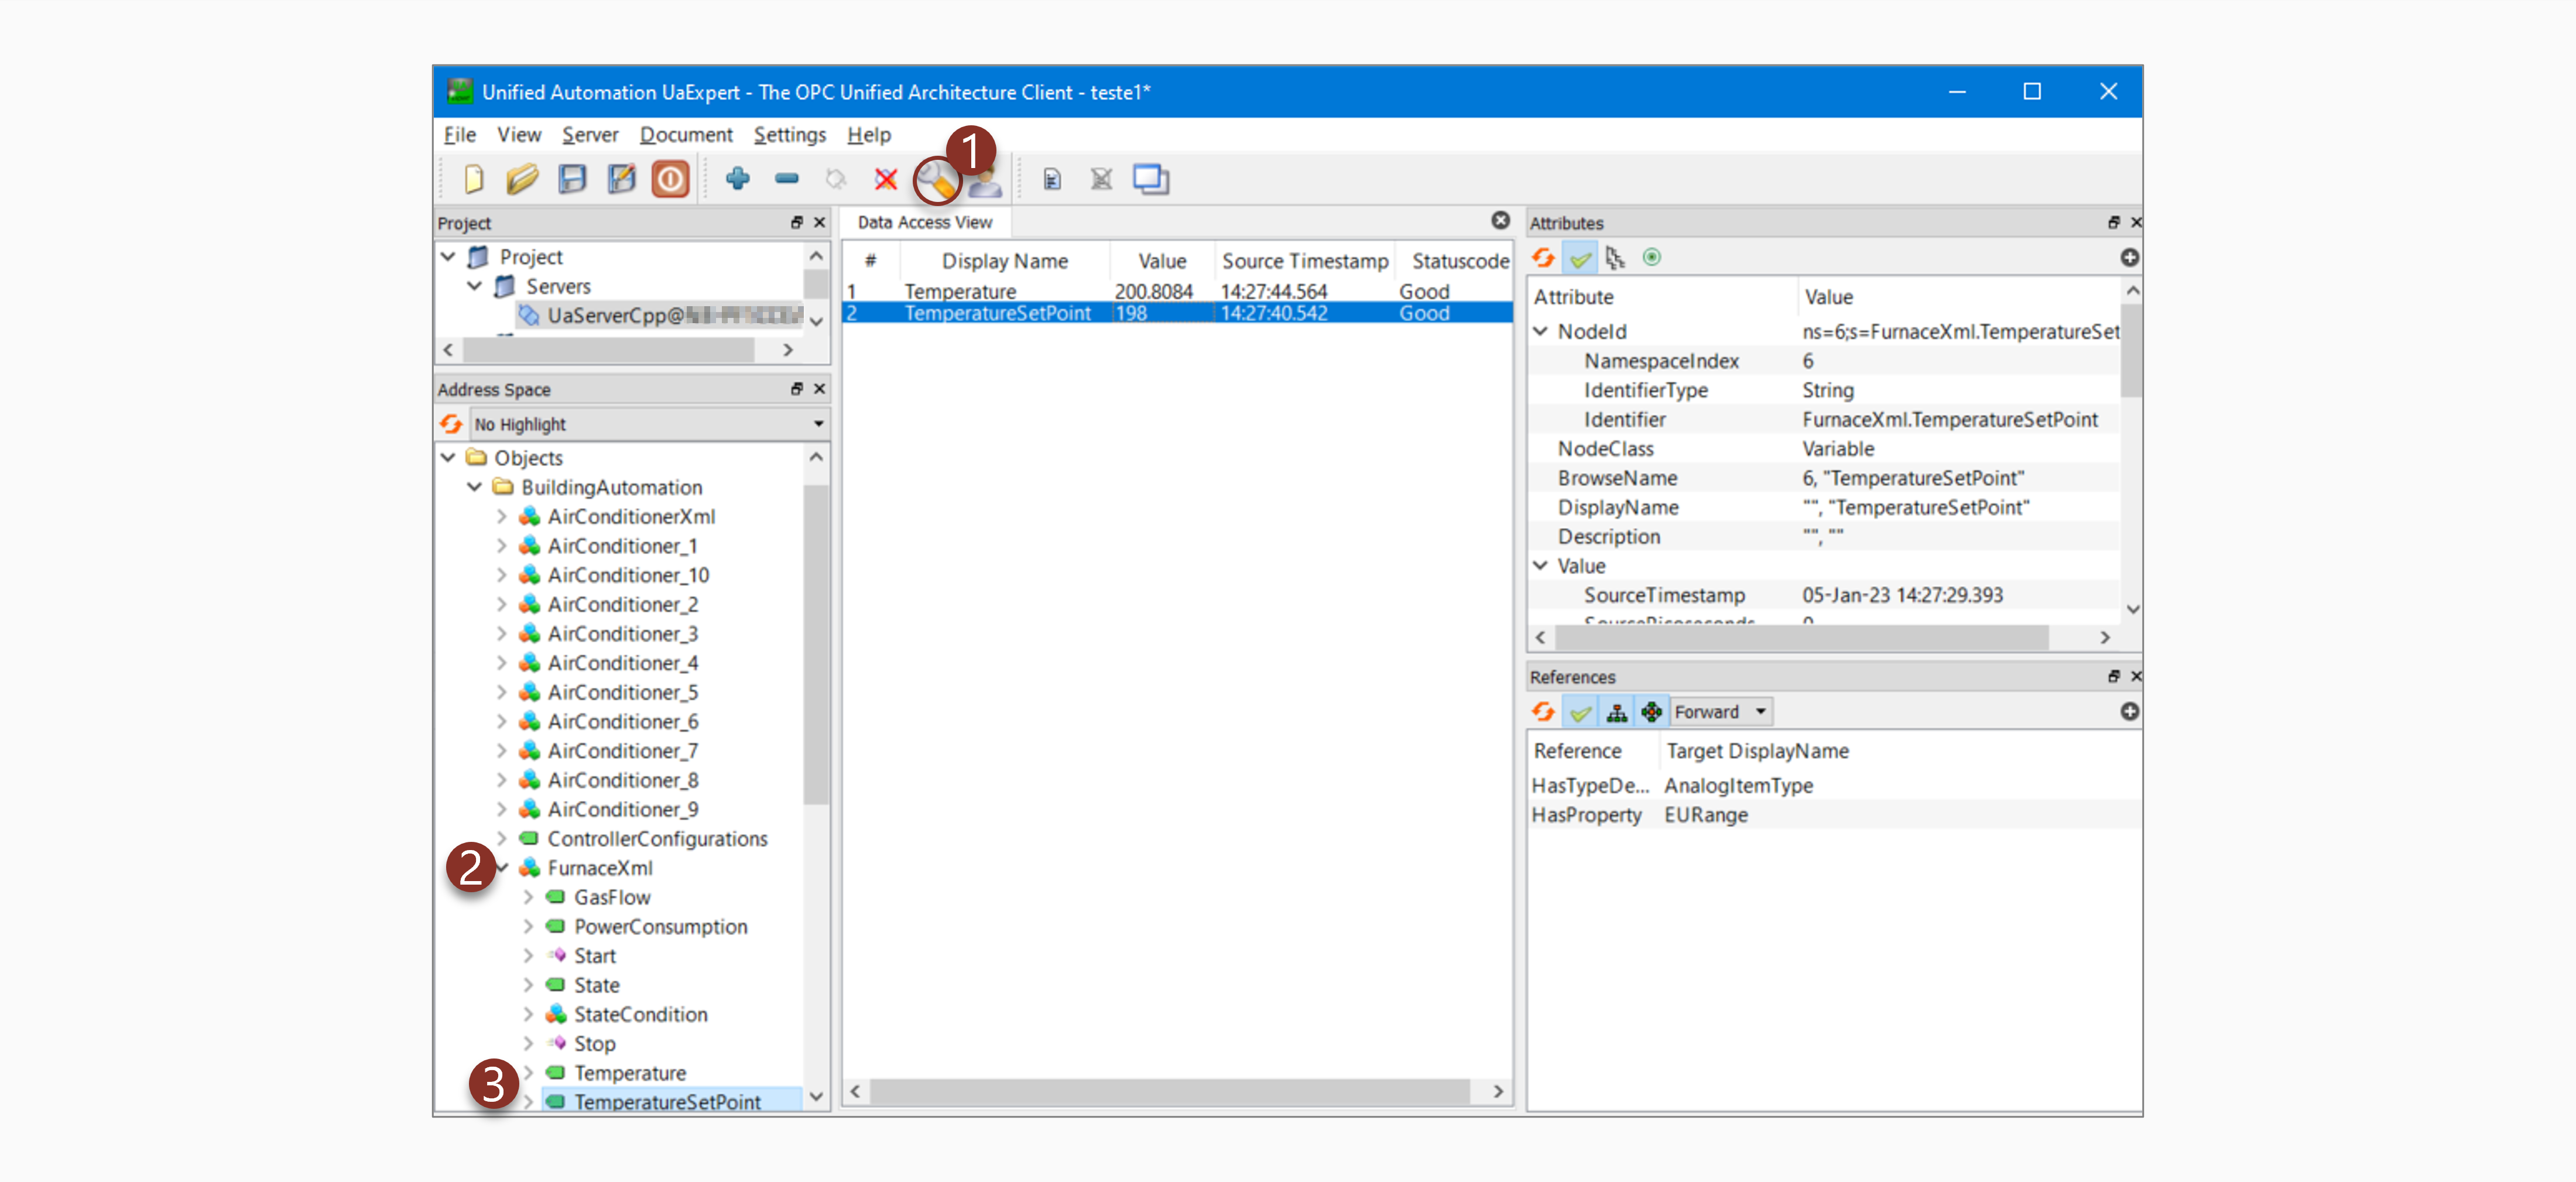Click the Add Server plus icon

point(737,179)
